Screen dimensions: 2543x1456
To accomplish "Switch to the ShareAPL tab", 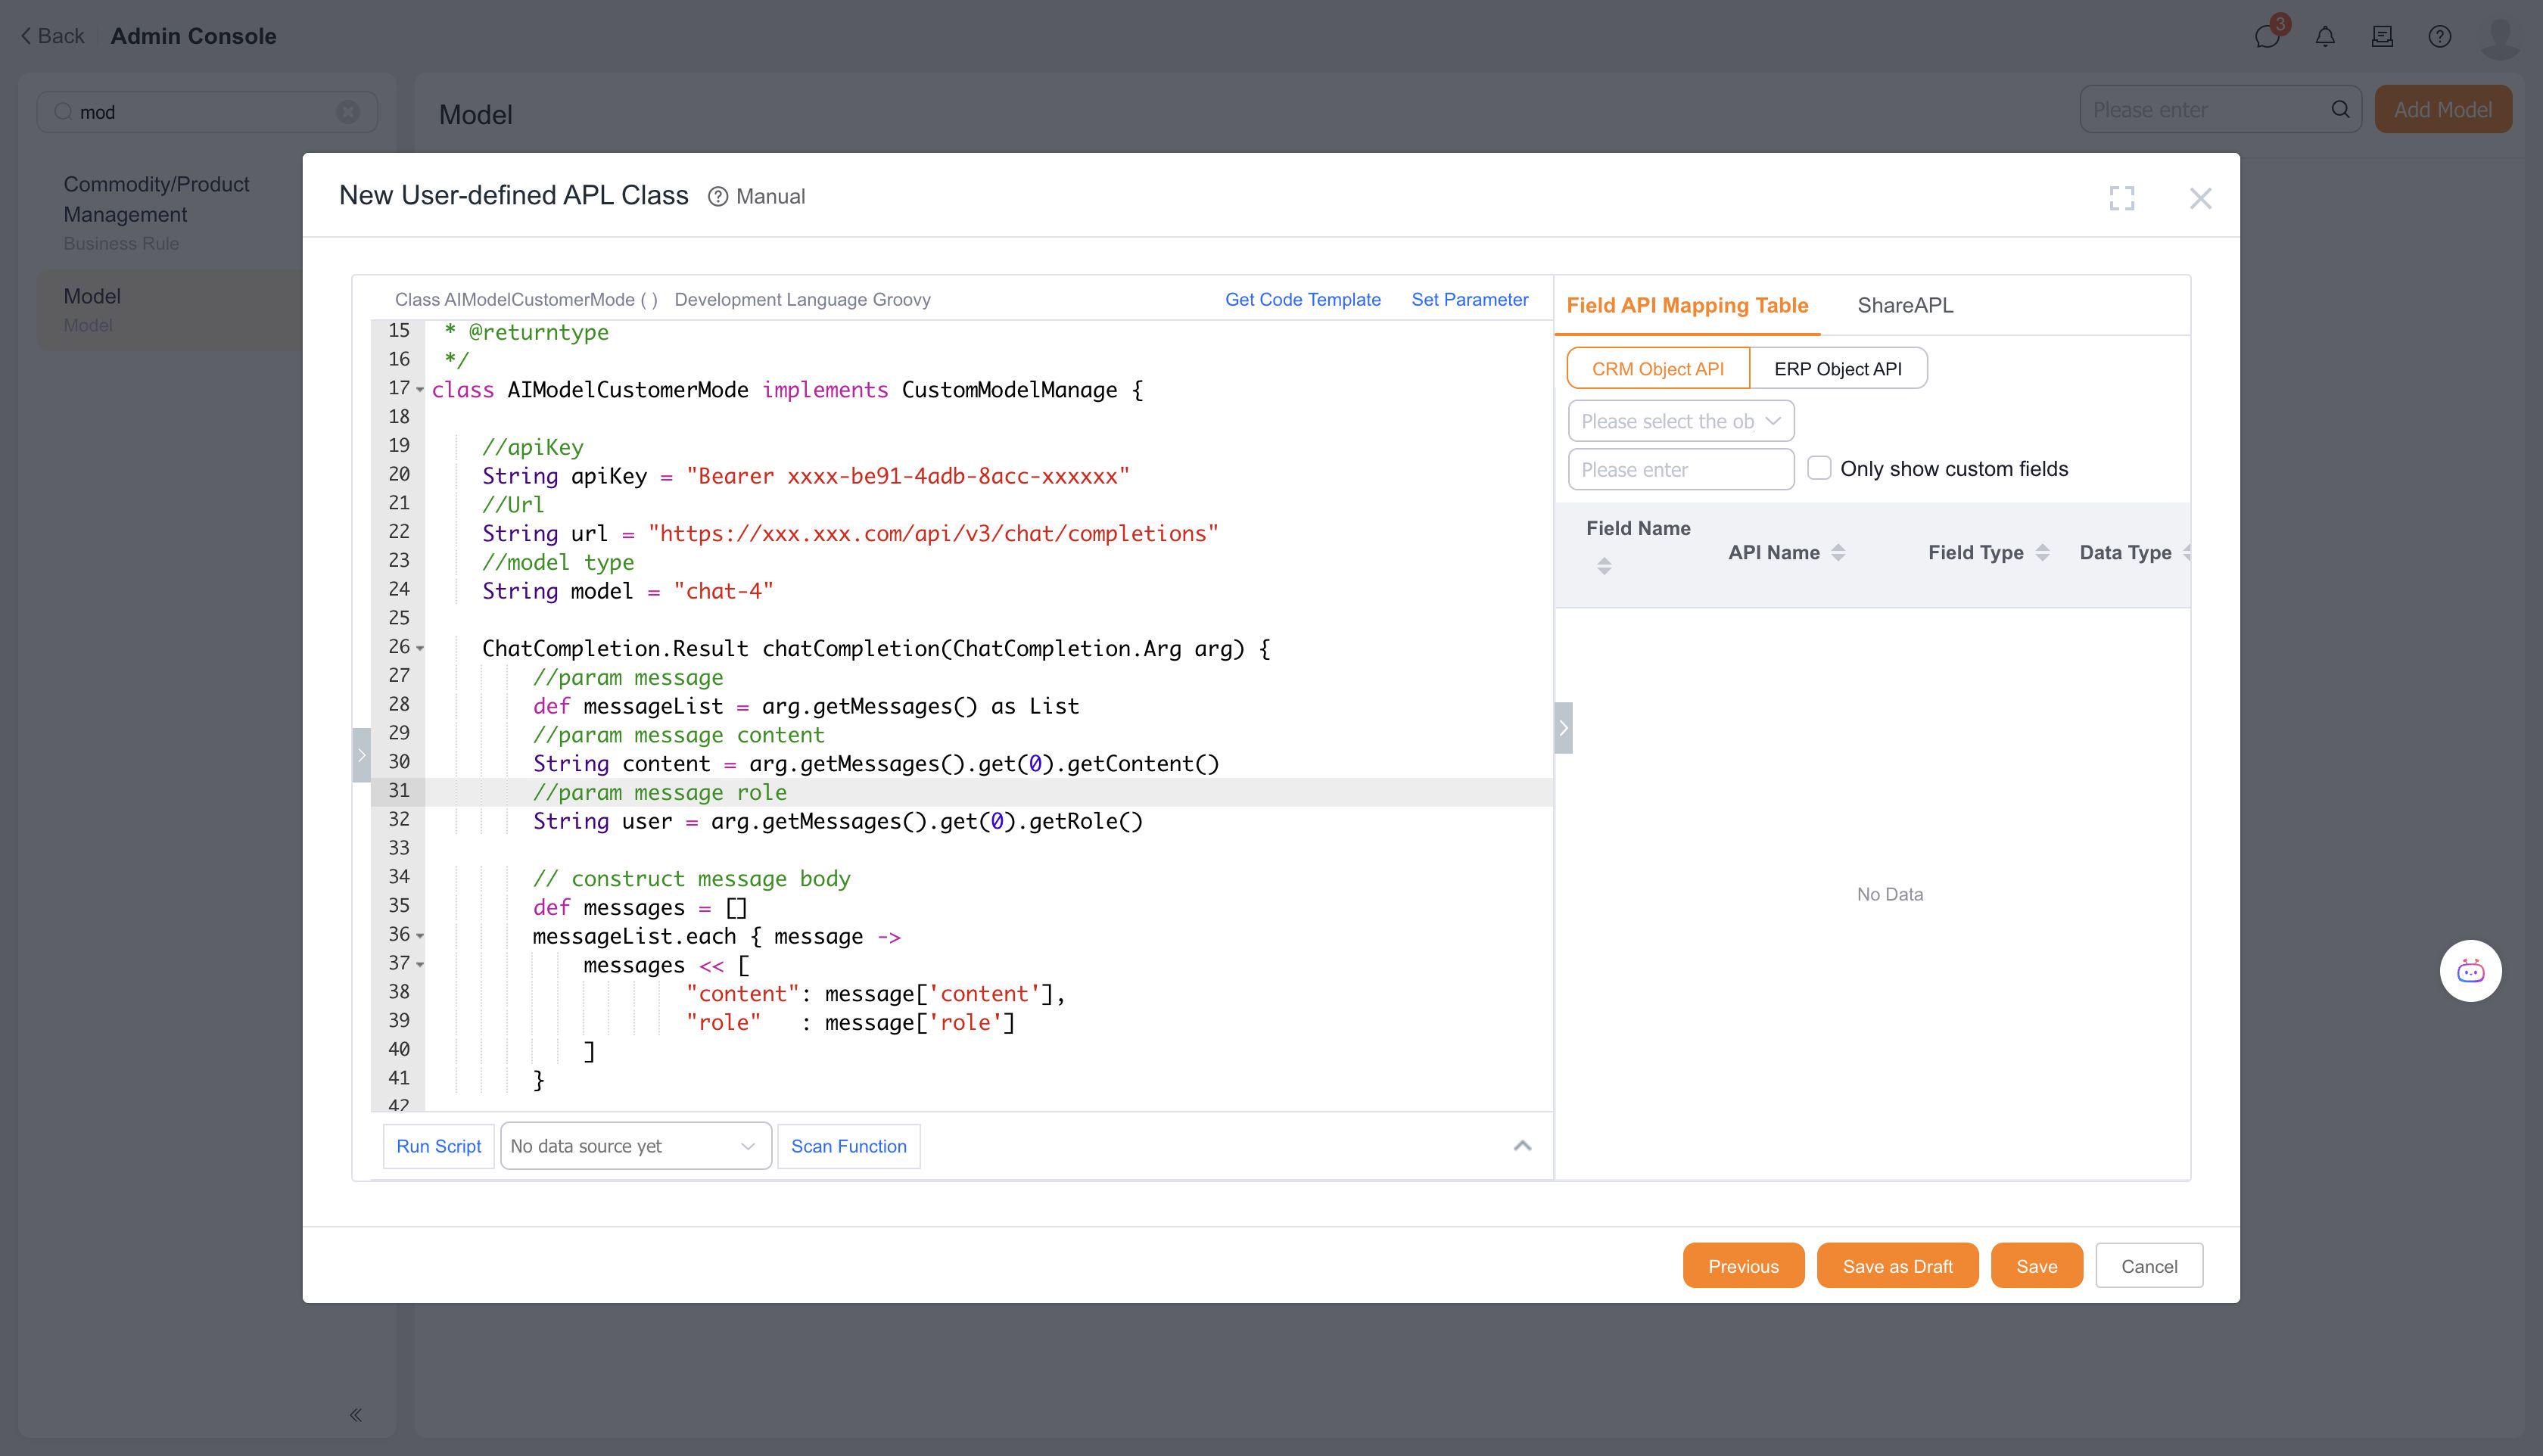I will coord(1904,306).
